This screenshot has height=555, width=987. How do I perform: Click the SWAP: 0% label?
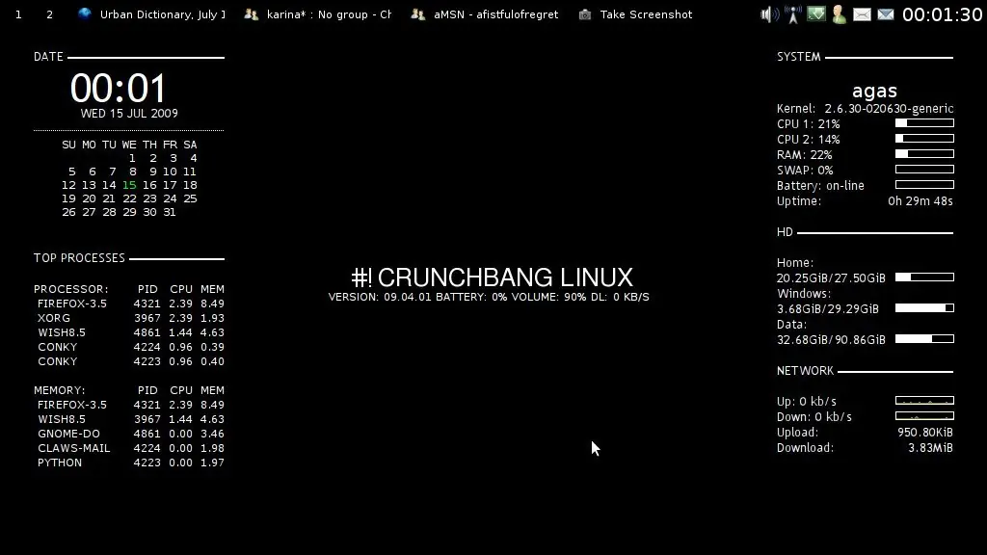click(805, 171)
